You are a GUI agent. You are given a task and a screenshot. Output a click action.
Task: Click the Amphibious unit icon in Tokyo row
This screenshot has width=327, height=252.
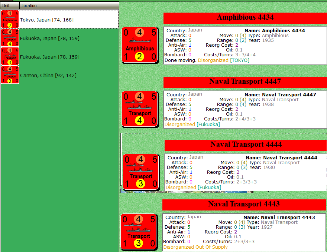(10, 19)
